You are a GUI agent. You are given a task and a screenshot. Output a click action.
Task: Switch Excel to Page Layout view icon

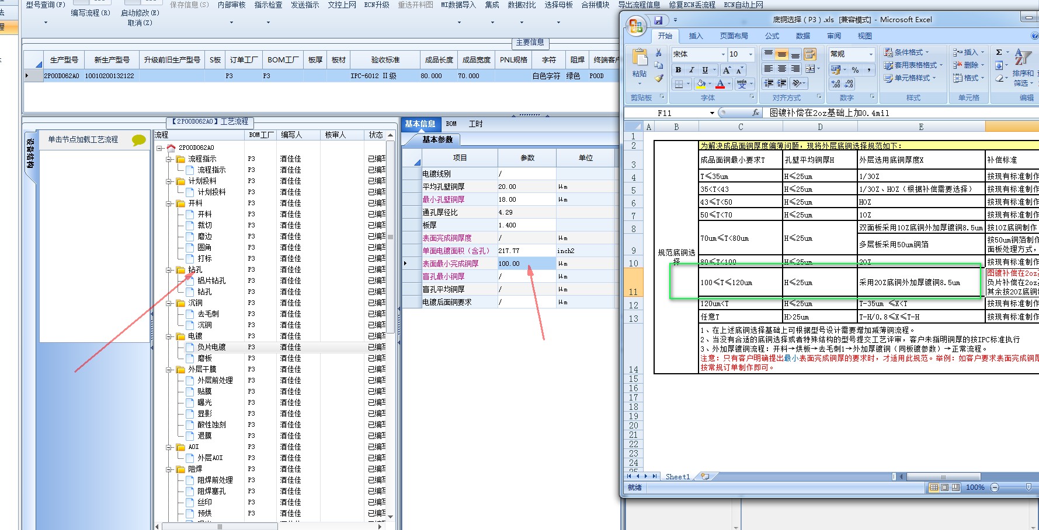click(944, 487)
